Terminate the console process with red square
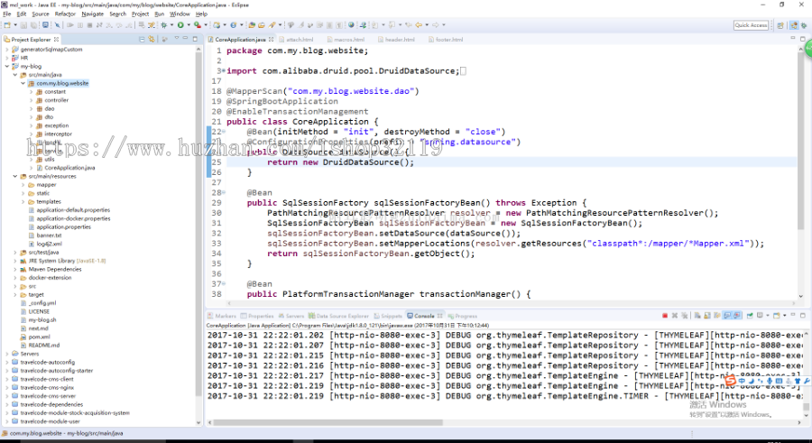 665,315
